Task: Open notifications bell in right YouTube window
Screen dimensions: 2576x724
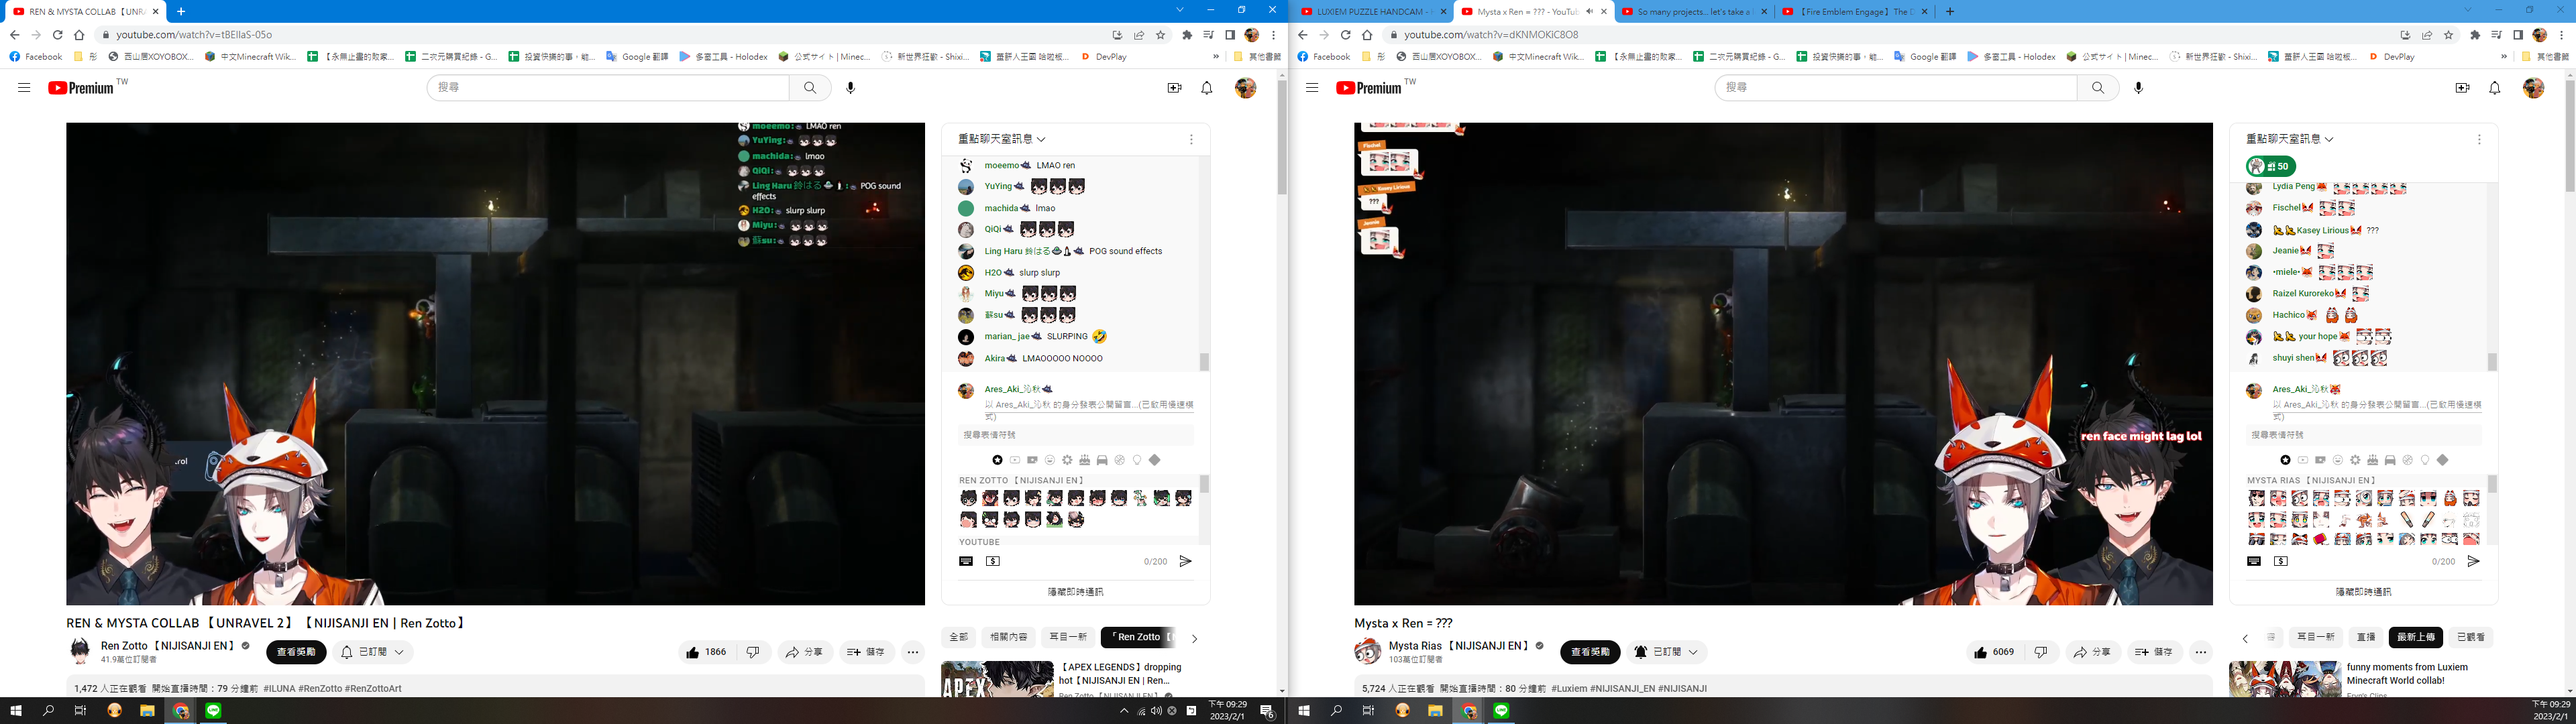Action: (2495, 88)
